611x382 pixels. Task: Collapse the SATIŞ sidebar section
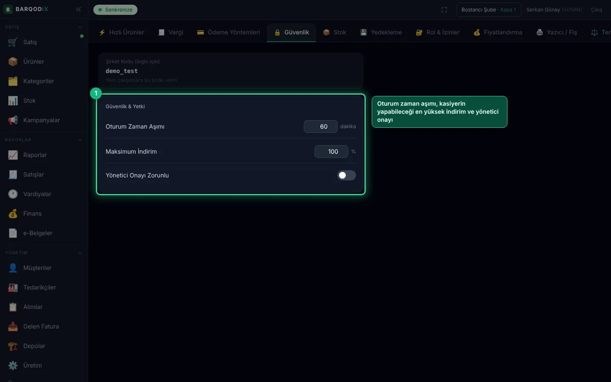[x=80, y=27]
